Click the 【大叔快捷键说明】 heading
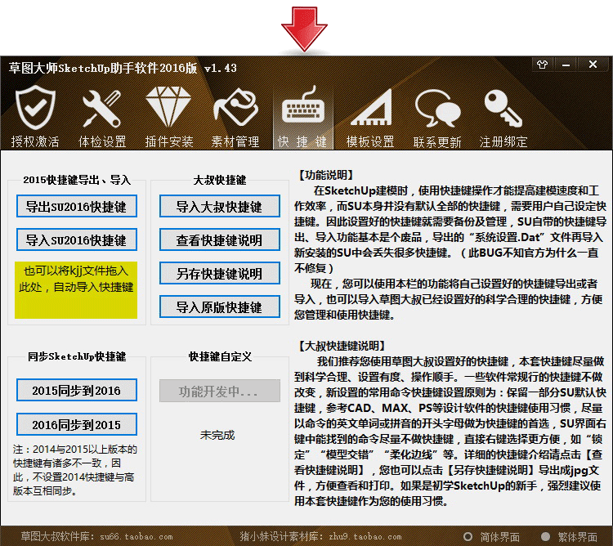Screen dimensions: 613x546 click(x=342, y=346)
